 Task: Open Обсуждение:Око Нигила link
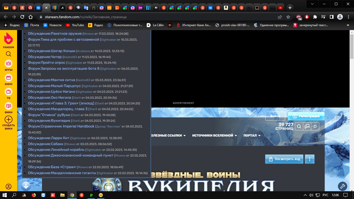(49, 98)
